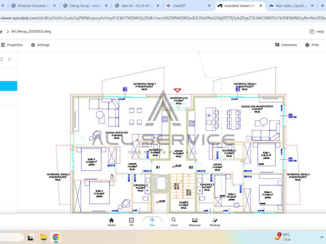Viewport: 326px width, 244px height.
Task: Select the Fit to view tool
Action: 131,222
